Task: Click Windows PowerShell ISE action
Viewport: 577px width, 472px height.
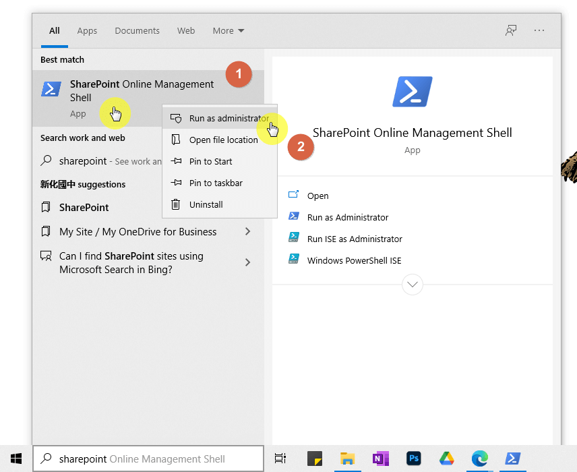Action: coord(354,260)
